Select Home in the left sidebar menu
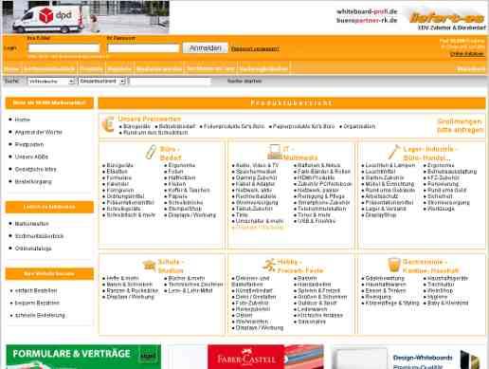Image resolution: width=489 pixels, height=369 pixels. click(x=23, y=120)
